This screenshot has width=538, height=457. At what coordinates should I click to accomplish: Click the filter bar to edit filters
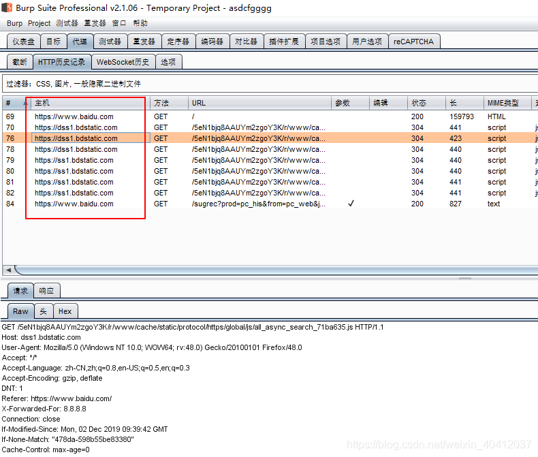tap(270, 84)
